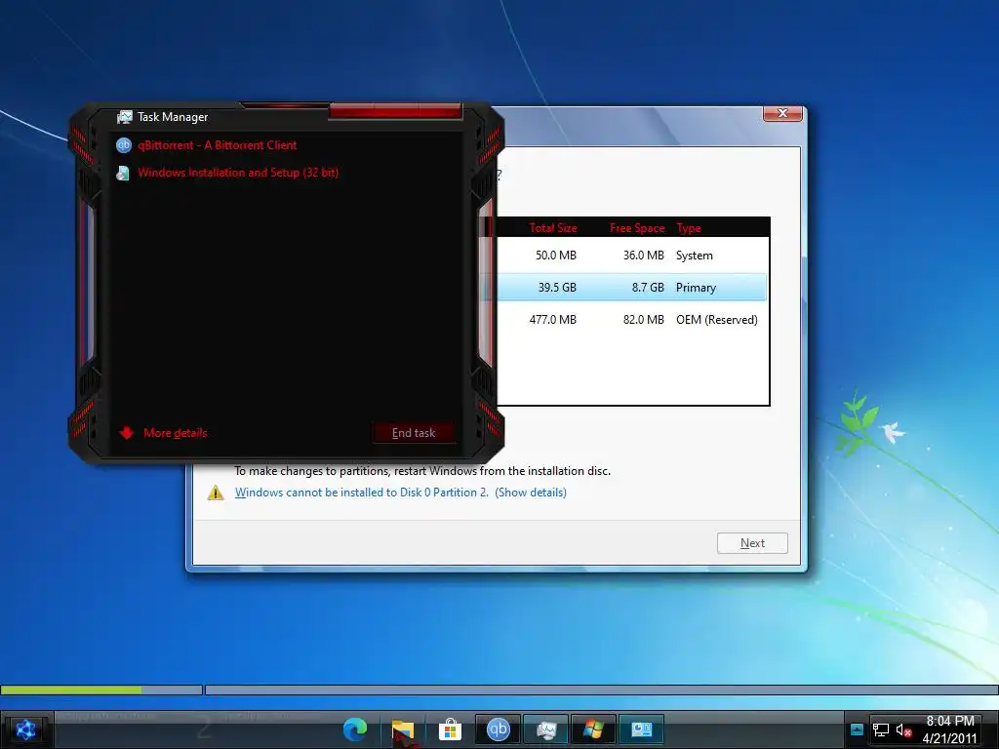Click the qBittorrent icon in Task Manager list
This screenshot has width=999, height=749.
[x=124, y=145]
